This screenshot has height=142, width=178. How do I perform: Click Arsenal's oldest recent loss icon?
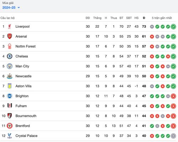(x=152, y=37)
